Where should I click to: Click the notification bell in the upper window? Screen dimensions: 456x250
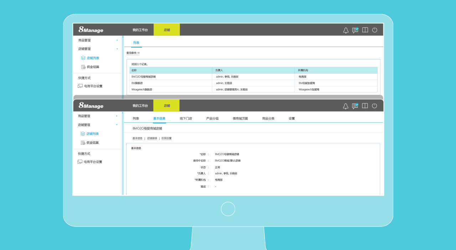pyautogui.click(x=346, y=30)
